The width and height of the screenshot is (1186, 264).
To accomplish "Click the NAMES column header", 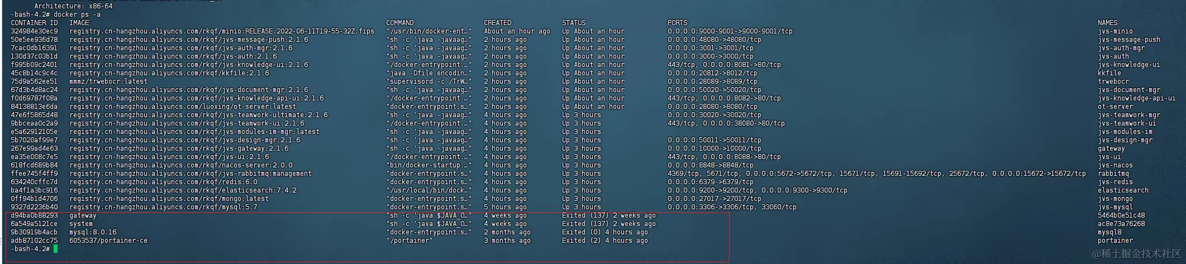I will pyautogui.click(x=1107, y=23).
